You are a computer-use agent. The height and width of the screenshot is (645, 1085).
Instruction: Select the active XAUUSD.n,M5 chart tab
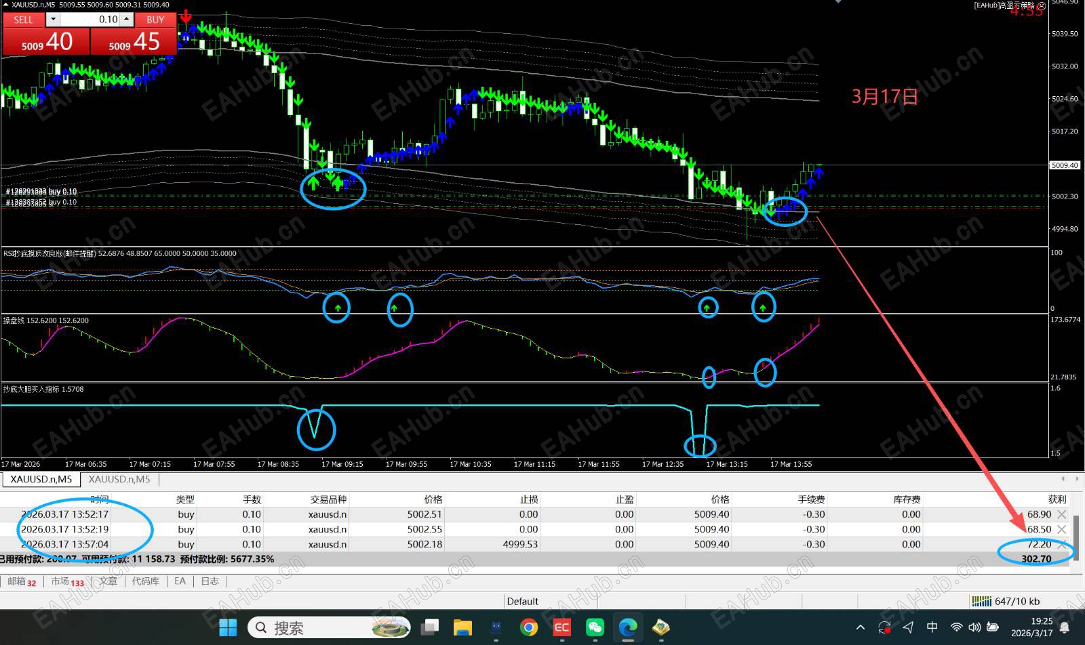41,479
